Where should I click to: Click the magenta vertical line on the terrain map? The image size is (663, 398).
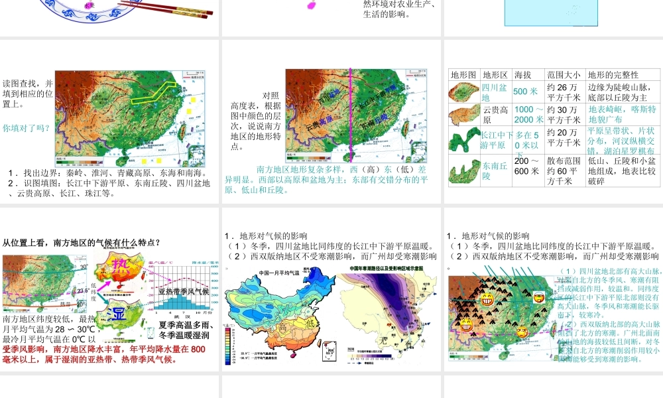(351, 115)
